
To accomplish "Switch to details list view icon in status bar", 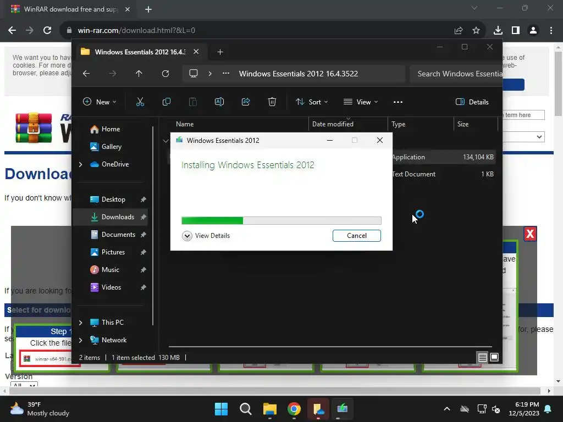I will [x=482, y=357].
